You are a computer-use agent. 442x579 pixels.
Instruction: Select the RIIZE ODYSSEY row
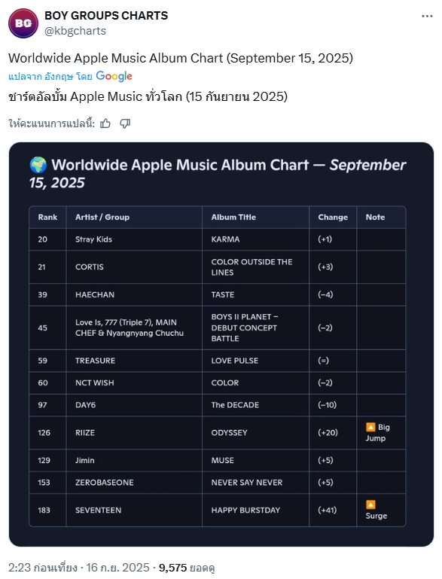coord(217,433)
